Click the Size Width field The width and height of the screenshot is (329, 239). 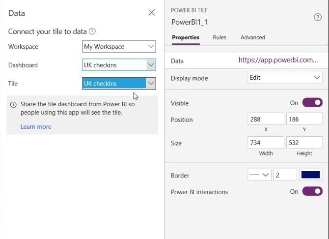pos(266,143)
